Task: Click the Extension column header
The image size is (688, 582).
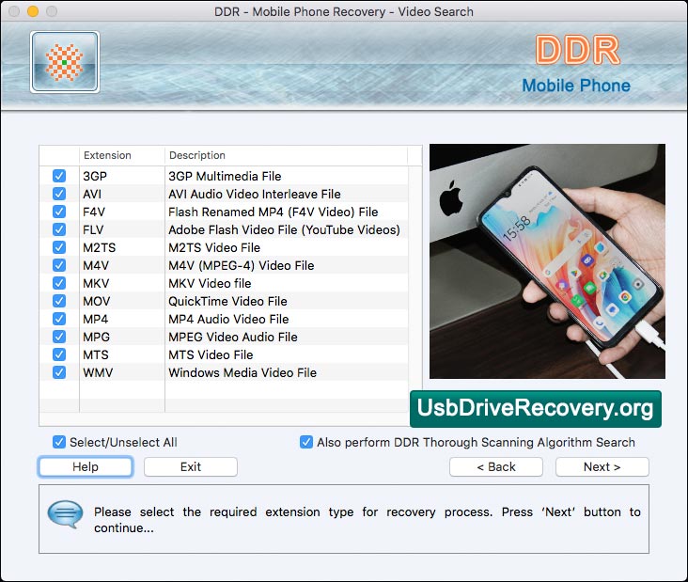Action: click(x=122, y=155)
